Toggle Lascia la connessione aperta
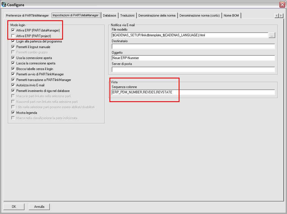Screen dimensions: 287x214 (x=13, y=63)
